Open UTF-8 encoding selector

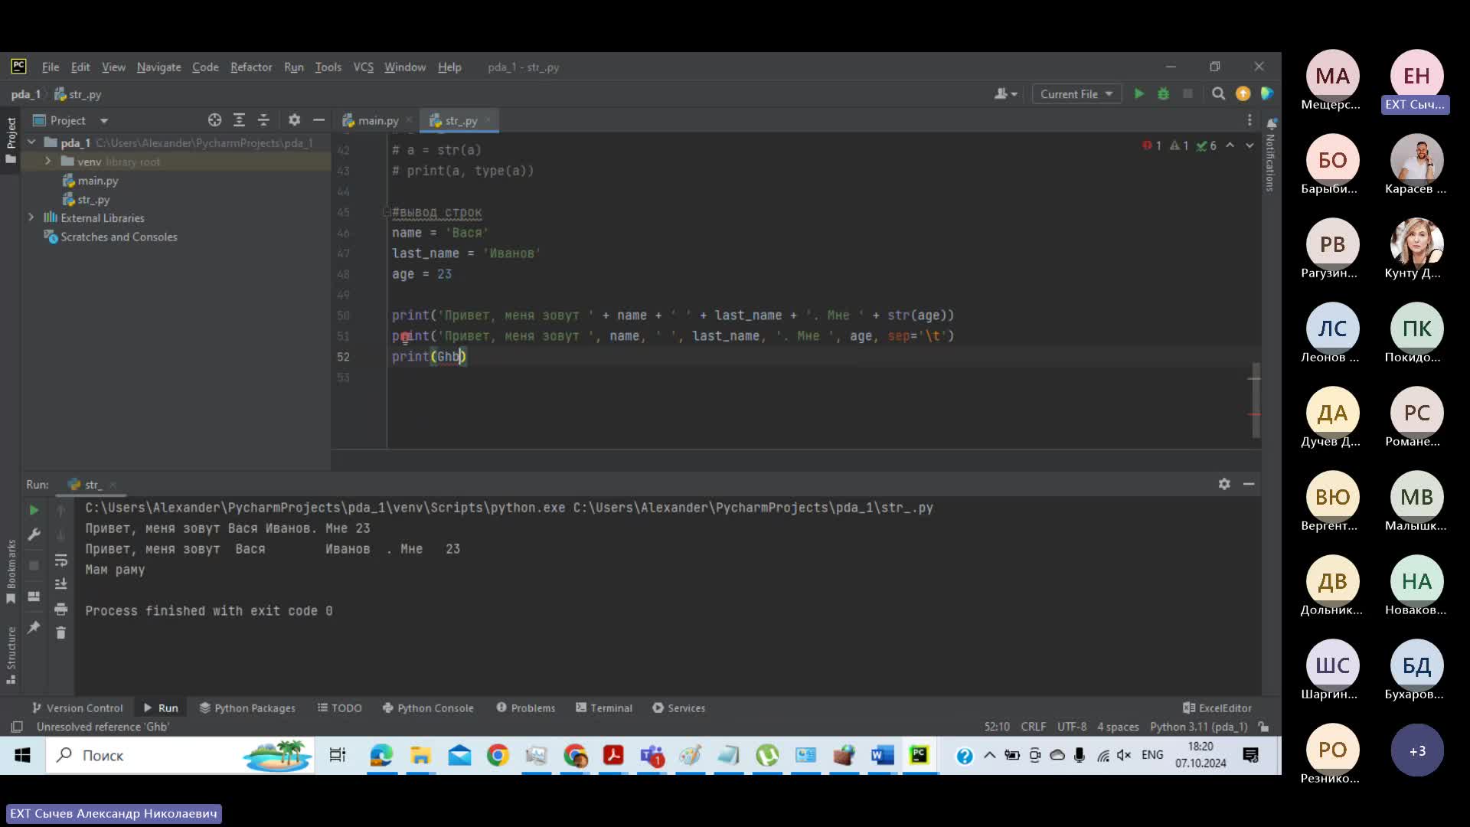[1071, 727]
